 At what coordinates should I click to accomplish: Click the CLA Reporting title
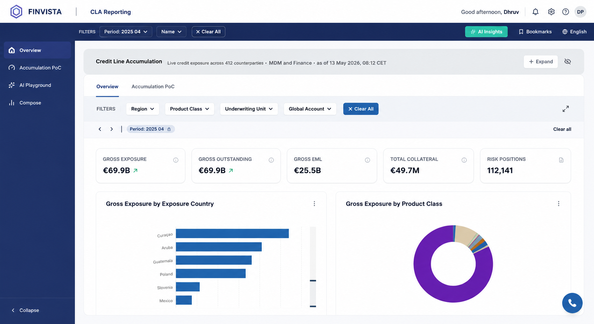111,12
